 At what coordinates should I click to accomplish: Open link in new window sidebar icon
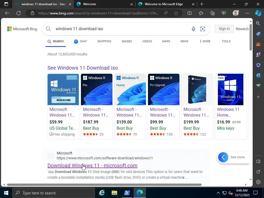tap(258, 172)
